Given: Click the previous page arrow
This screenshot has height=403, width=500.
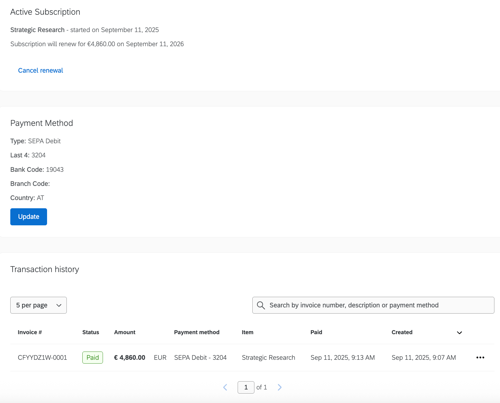Looking at the screenshot, I should pos(225,387).
